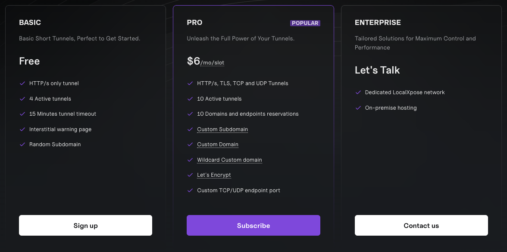Click the Sign up button
The height and width of the screenshot is (252, 507).
click(85, 225)
